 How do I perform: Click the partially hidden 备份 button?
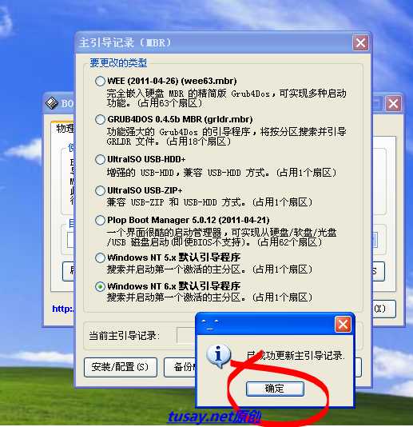pos(180,367)
